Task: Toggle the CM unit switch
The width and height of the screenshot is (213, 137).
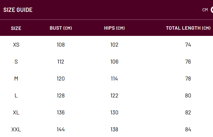Action: pyautogui.click(x=212, y=10)
